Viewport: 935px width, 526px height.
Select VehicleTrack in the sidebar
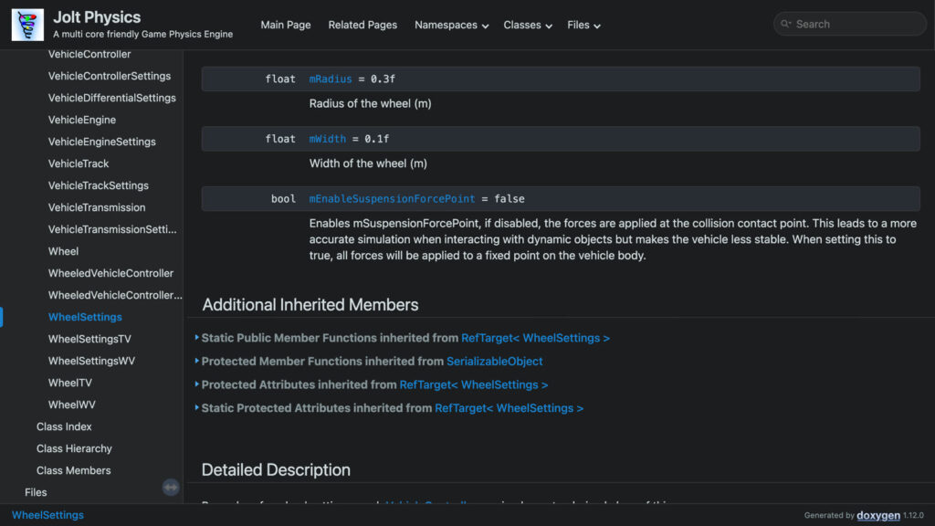point(79,163)
